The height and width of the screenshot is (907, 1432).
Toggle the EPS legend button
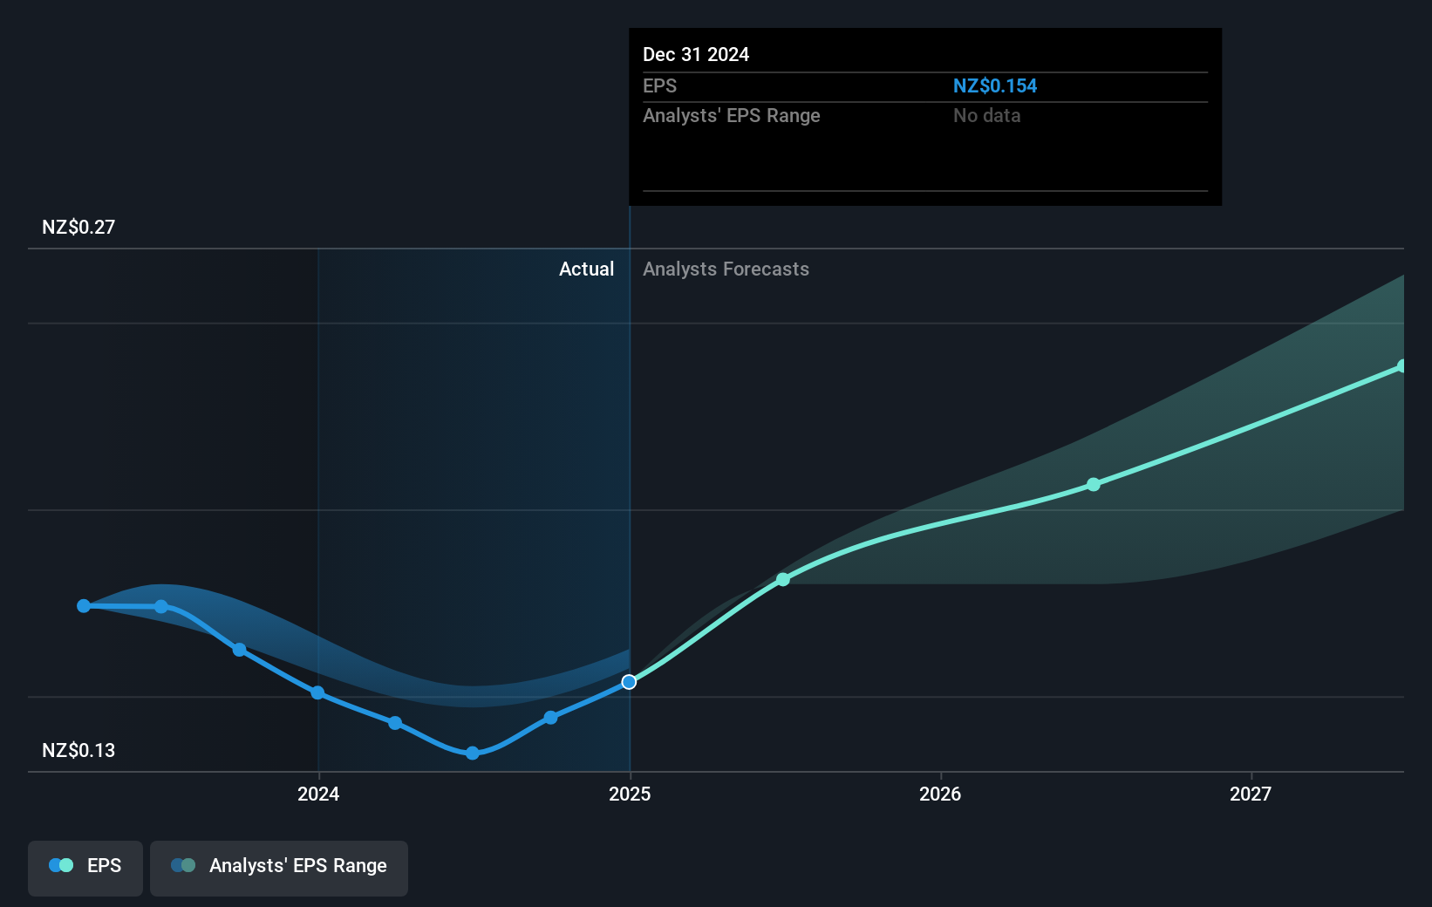click(x=85, y=868)
